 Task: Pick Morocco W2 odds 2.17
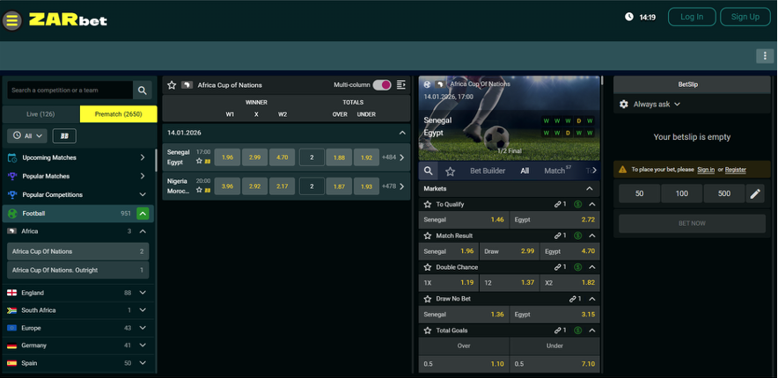click(282, 186)
